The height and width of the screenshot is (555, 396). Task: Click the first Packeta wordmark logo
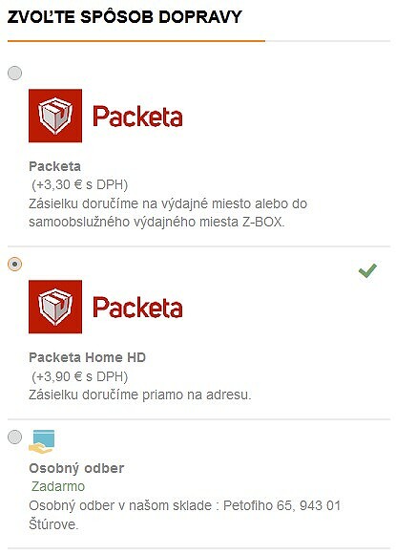coord(138,117)
